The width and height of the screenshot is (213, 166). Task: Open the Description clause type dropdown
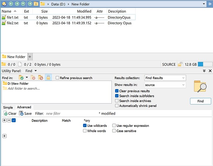(40, 121)
